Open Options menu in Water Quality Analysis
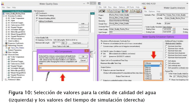The width and height of the screenshot is (190, 105). [152, 11]
